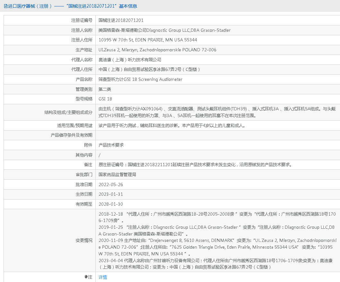Click model specification value GSI 18
Screen dimensions: 340x282
pyautogui.click(x=105, y=99)
